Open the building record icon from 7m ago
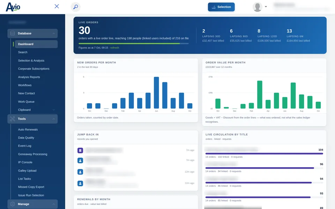335x209 pixels. (x=80, y=150)
